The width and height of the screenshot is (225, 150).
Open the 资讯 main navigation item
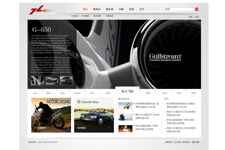click(85, 9)
